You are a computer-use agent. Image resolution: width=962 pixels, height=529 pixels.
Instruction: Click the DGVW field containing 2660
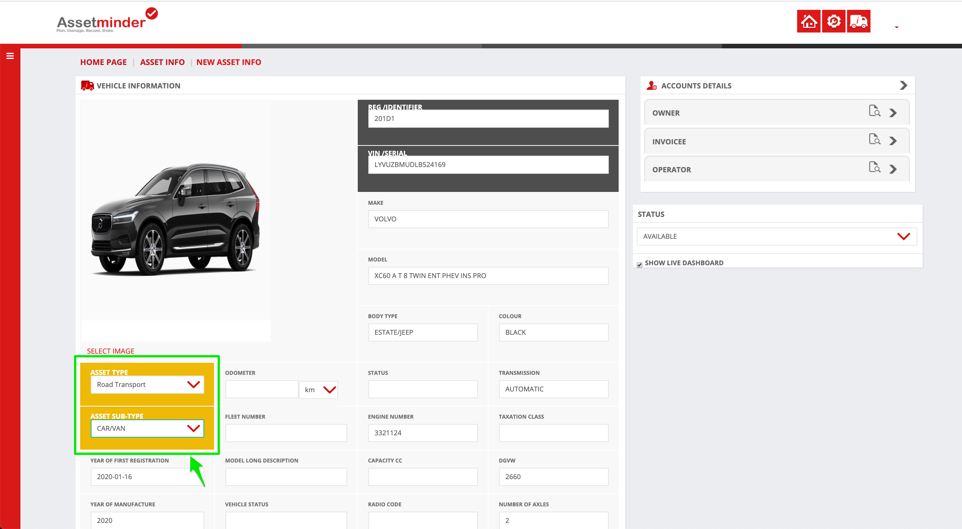[x=554, y=477]
